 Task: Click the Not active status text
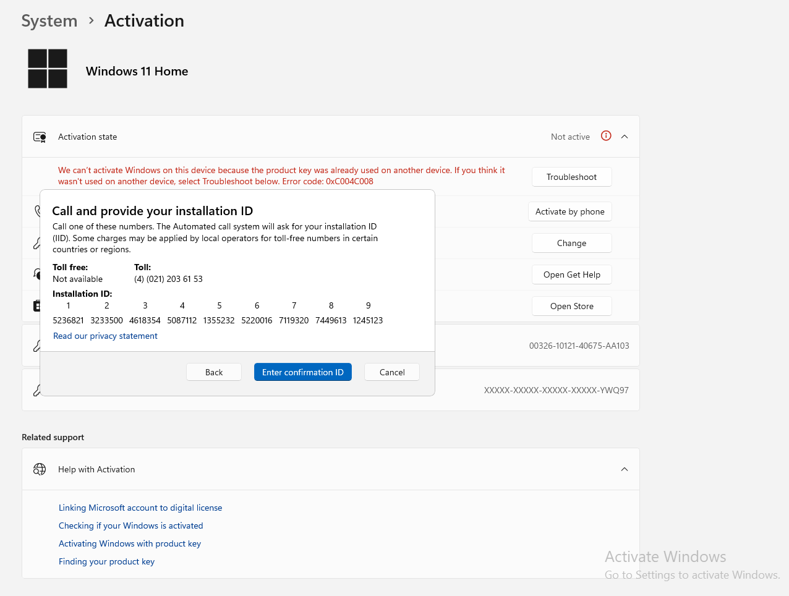(x=570, y=137)
